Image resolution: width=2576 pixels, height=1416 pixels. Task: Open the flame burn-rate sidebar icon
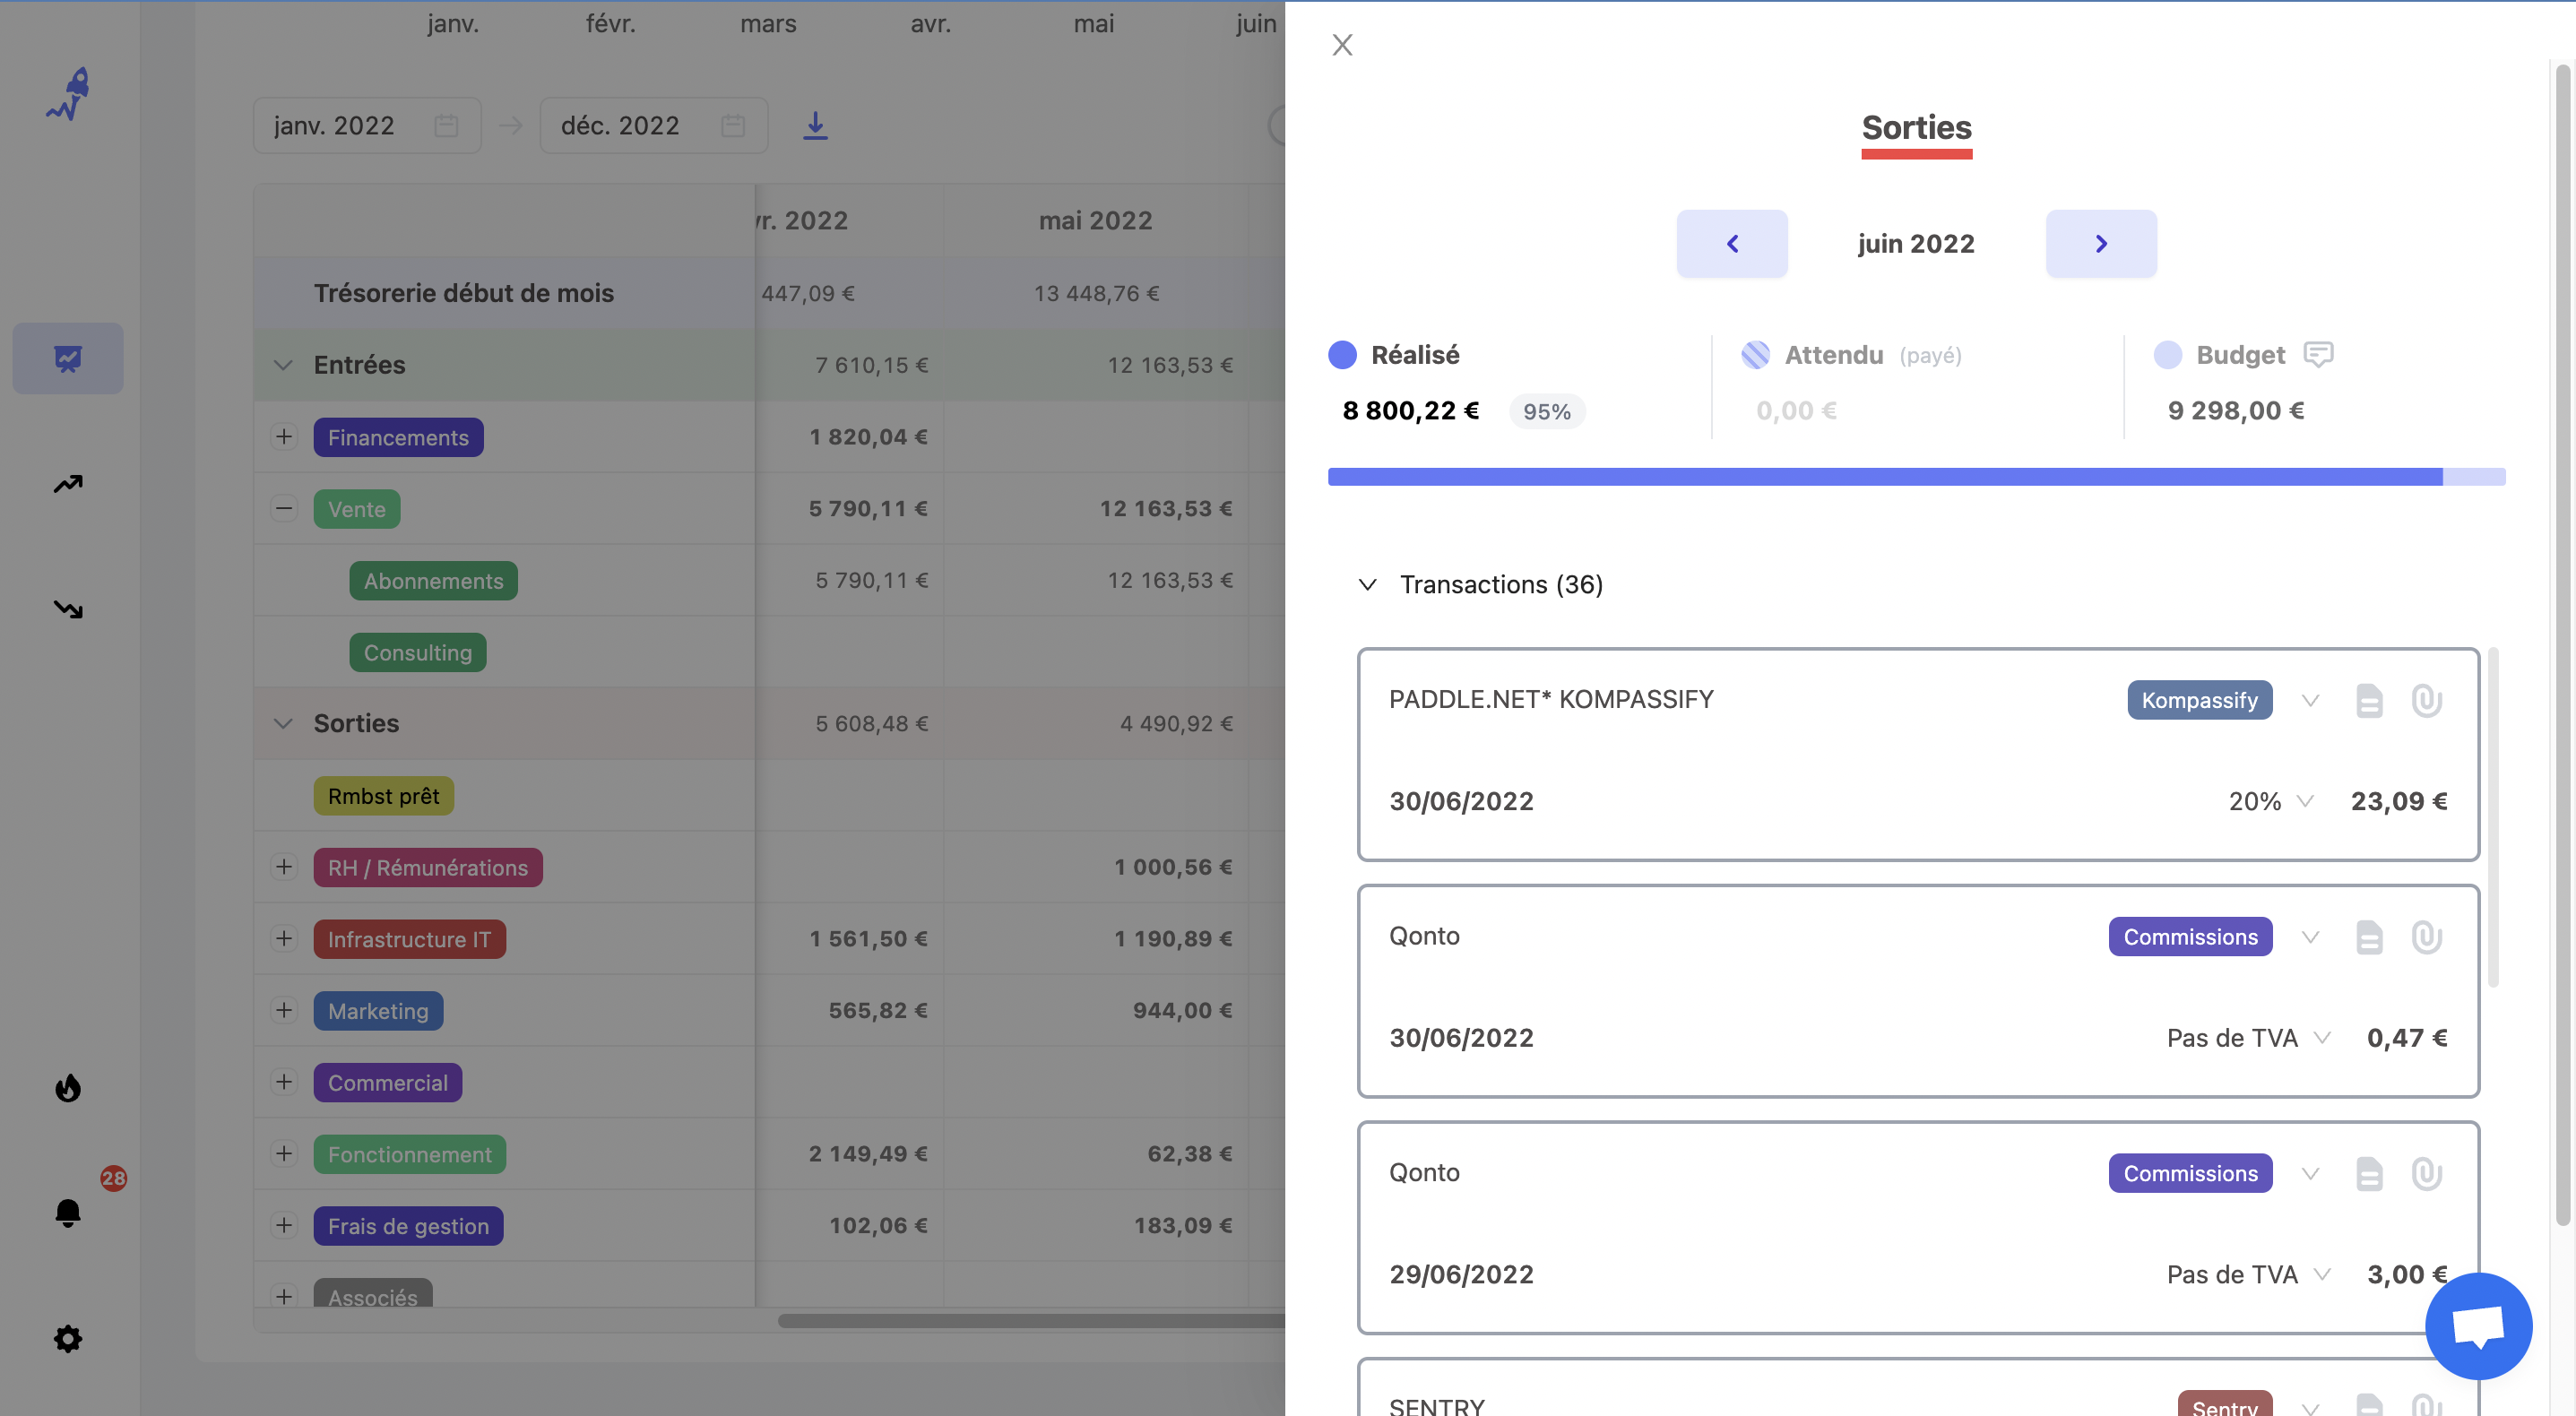point(68,1087)
